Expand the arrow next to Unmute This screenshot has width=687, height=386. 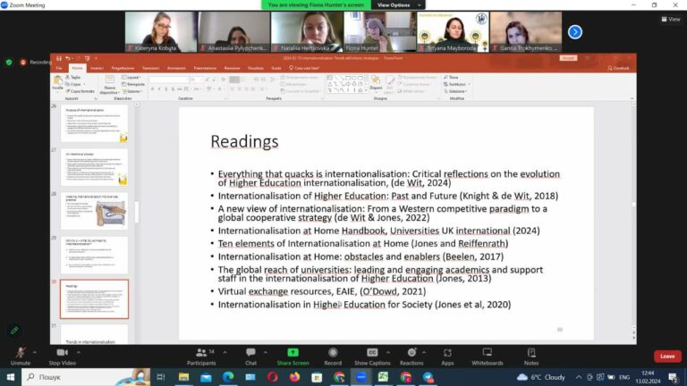pyautogui.click(x=35, y=352)
